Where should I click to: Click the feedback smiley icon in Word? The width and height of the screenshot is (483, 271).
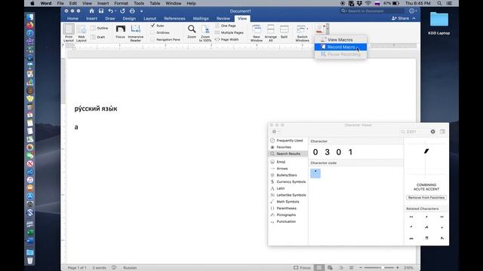[x=411, y=11]
